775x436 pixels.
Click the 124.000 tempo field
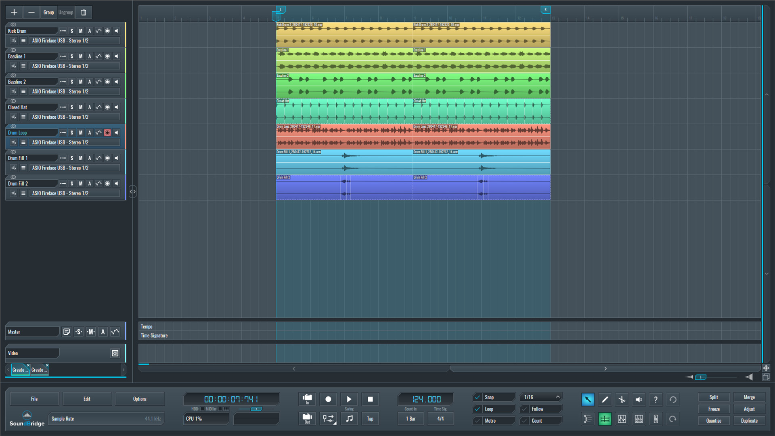coord(426,399)
